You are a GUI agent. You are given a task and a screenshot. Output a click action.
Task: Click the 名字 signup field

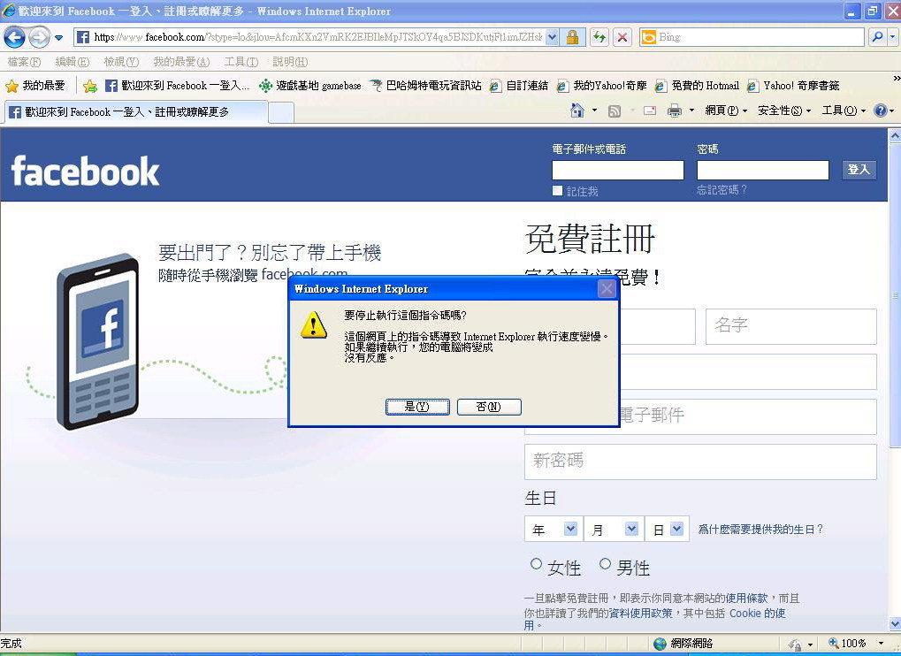[790, 326]
